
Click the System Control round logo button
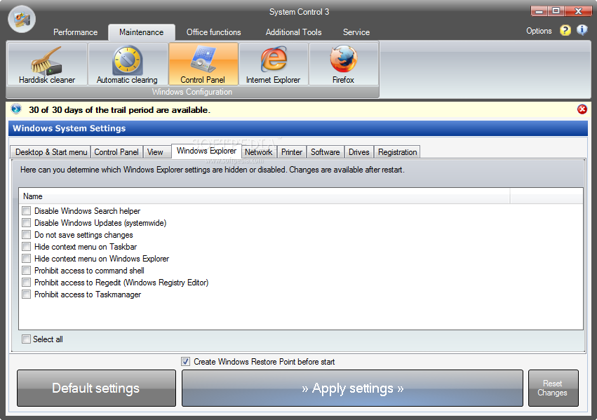[x=22, y=19]
